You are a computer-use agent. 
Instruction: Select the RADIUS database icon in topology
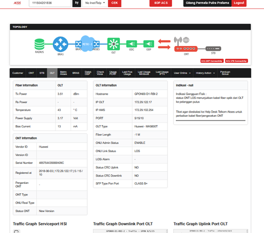pyautogui.click(x=40, y=44)
